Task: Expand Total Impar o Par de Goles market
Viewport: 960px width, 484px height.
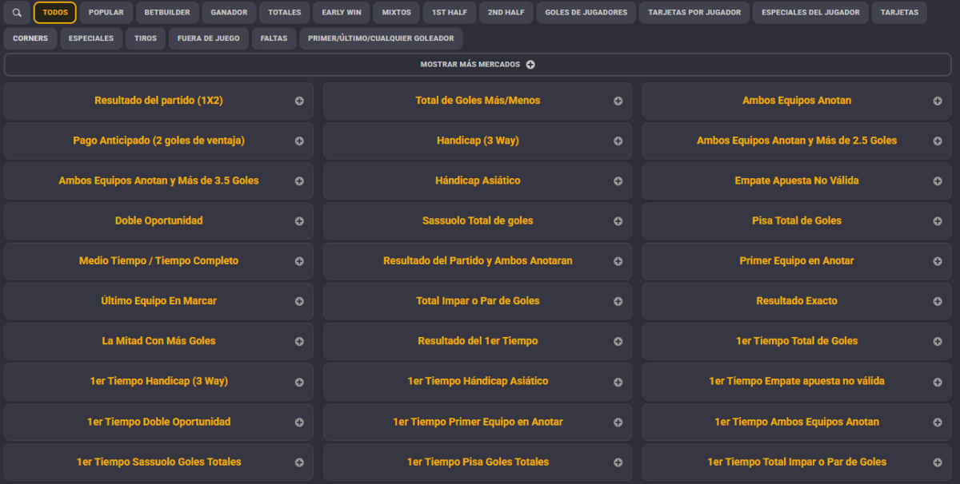Action: pos(478,301)
